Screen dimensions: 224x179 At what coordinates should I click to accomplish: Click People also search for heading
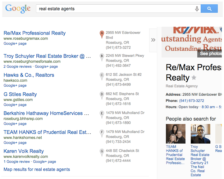[x=191, y=119]
